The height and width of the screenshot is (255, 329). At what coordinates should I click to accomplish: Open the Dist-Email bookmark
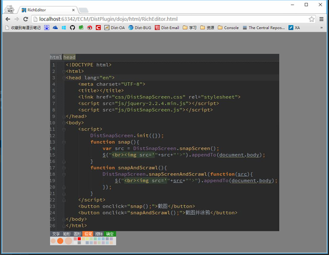coord(167,28)
